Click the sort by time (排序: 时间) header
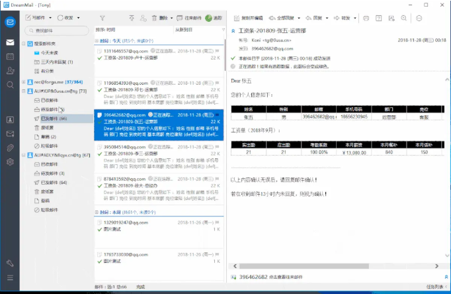Screen dimensions: 451x294 (x=106, y=30)
